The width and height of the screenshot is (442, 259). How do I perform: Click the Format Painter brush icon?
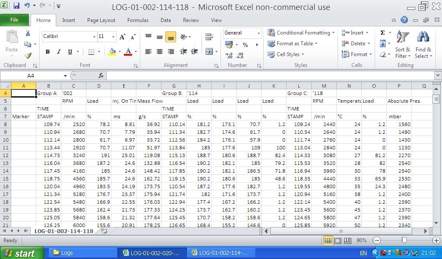click(x=28, y=56)
